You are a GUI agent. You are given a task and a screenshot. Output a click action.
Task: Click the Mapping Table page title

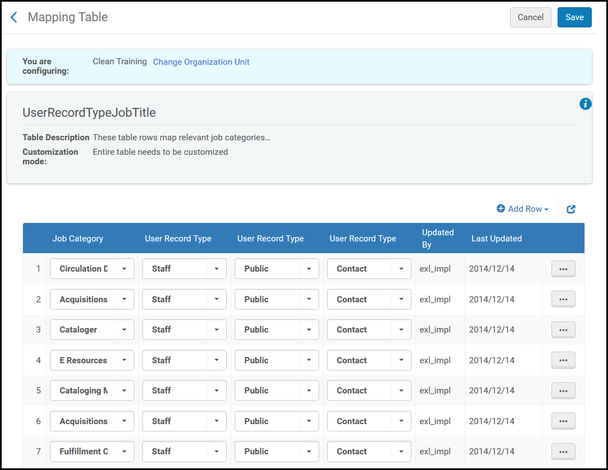coord(68,17)
